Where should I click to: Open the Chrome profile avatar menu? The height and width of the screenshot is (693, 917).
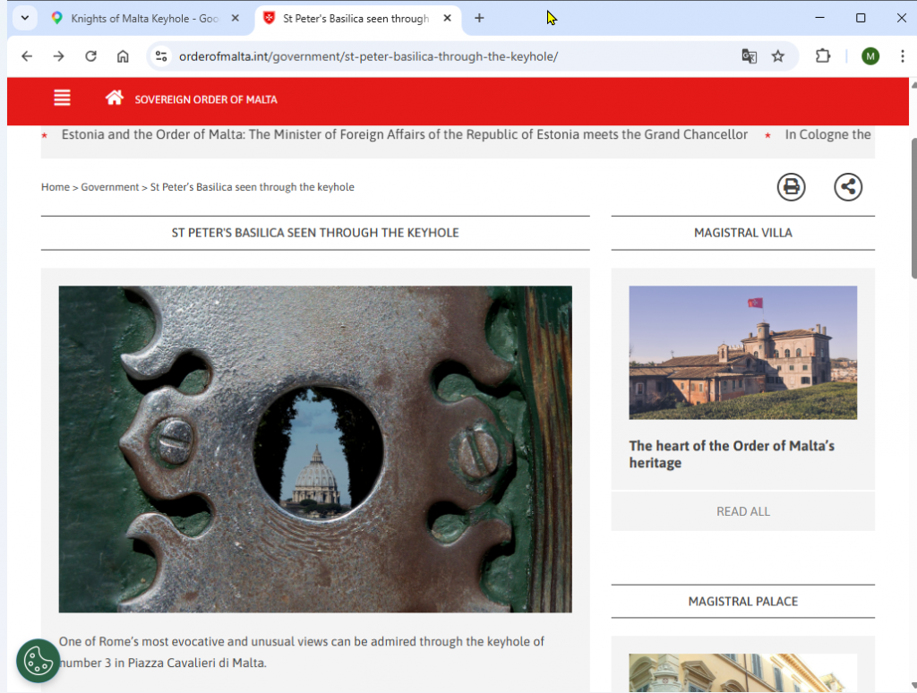(870, 56)
